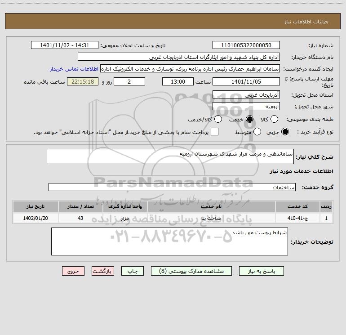Image resolution: width=346 pixels, height=335 pixels.
Task: Click the delivery province field آذربایجان غربی
Action: point(246,94)
